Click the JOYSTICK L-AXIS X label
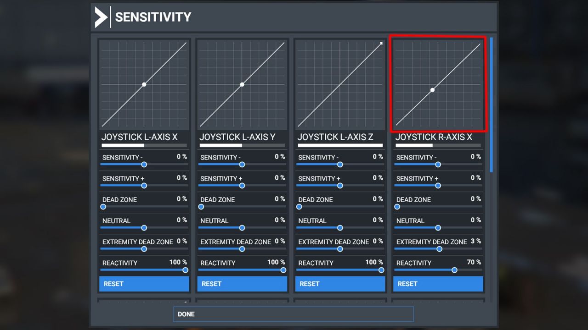 (140, 137)
